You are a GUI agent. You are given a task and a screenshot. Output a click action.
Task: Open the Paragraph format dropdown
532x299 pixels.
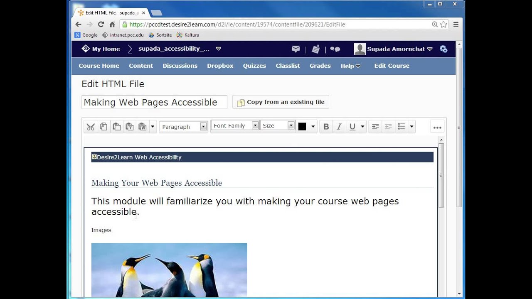pos(183,127)
